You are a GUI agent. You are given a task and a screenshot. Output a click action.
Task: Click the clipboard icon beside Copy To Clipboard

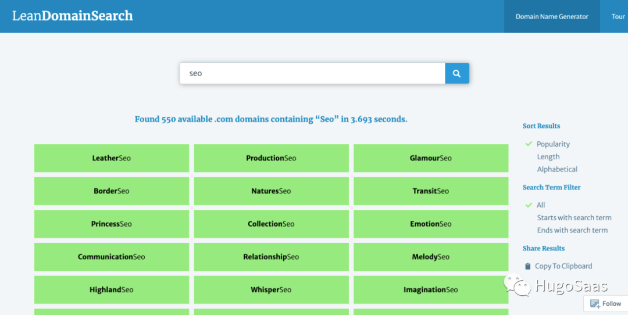[x=528, y=266]
